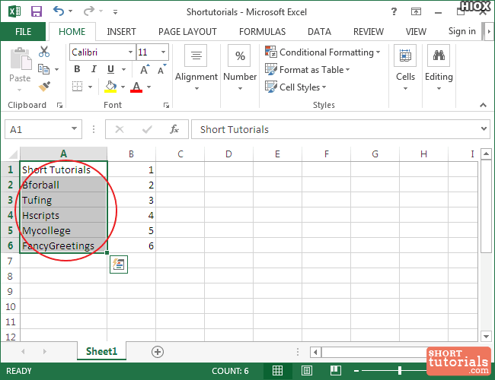Screen dimensions: 495x380
Task: Toggle Underline formatting
Action: (112, 69)
